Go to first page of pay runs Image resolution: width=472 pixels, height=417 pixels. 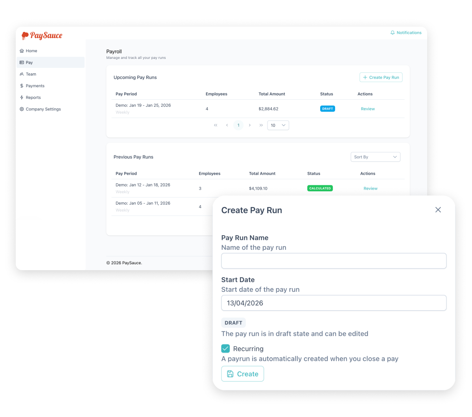pyautogui.click(x=216, y=125)
